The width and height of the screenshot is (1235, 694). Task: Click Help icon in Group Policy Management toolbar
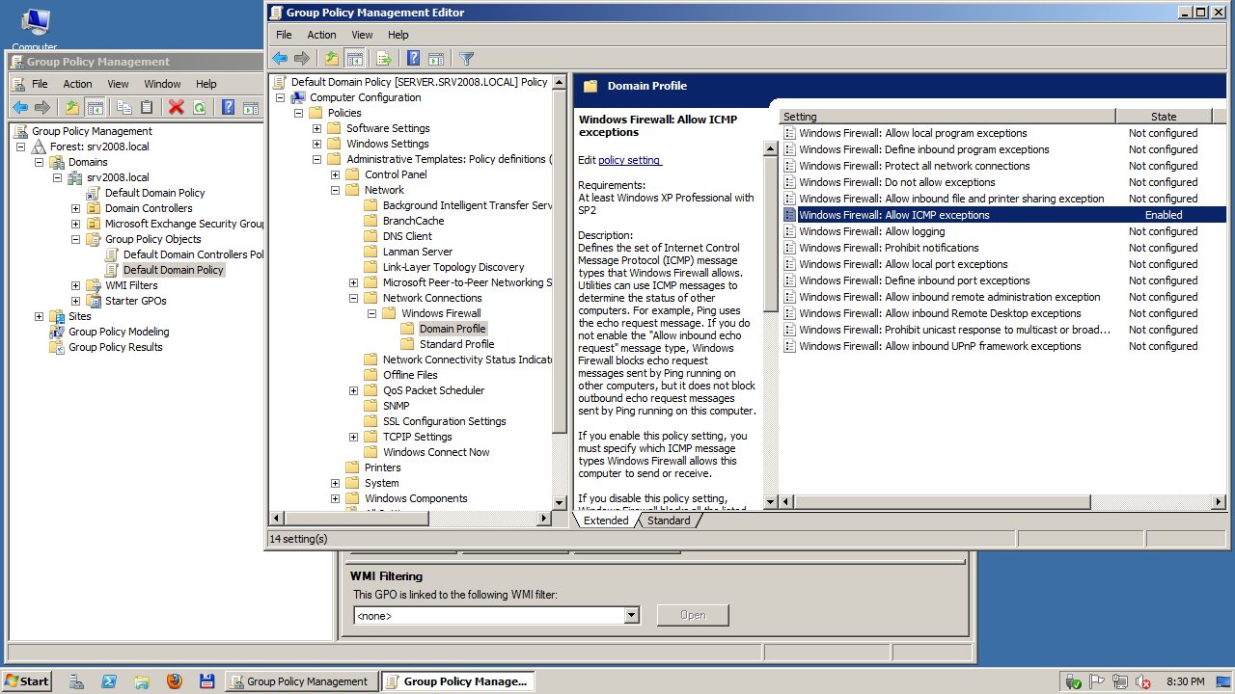[x=229, y=107]
